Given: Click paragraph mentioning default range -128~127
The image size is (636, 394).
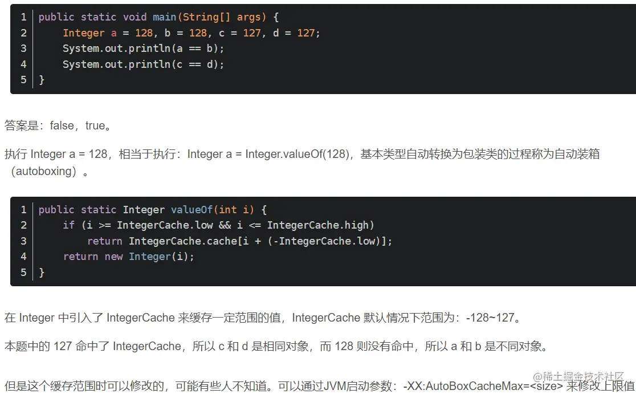Looking at the screenshot, I should 262,318.
